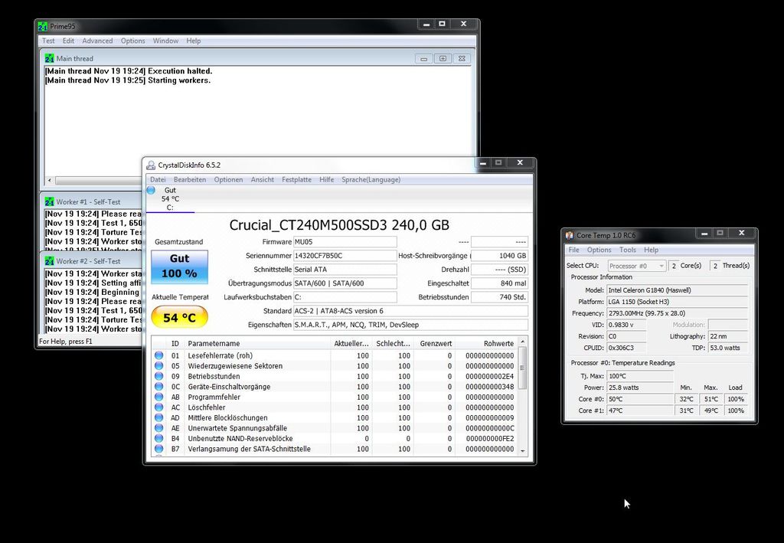
Task: Open the Bearbeiten menu
Action: coord(190,179)
